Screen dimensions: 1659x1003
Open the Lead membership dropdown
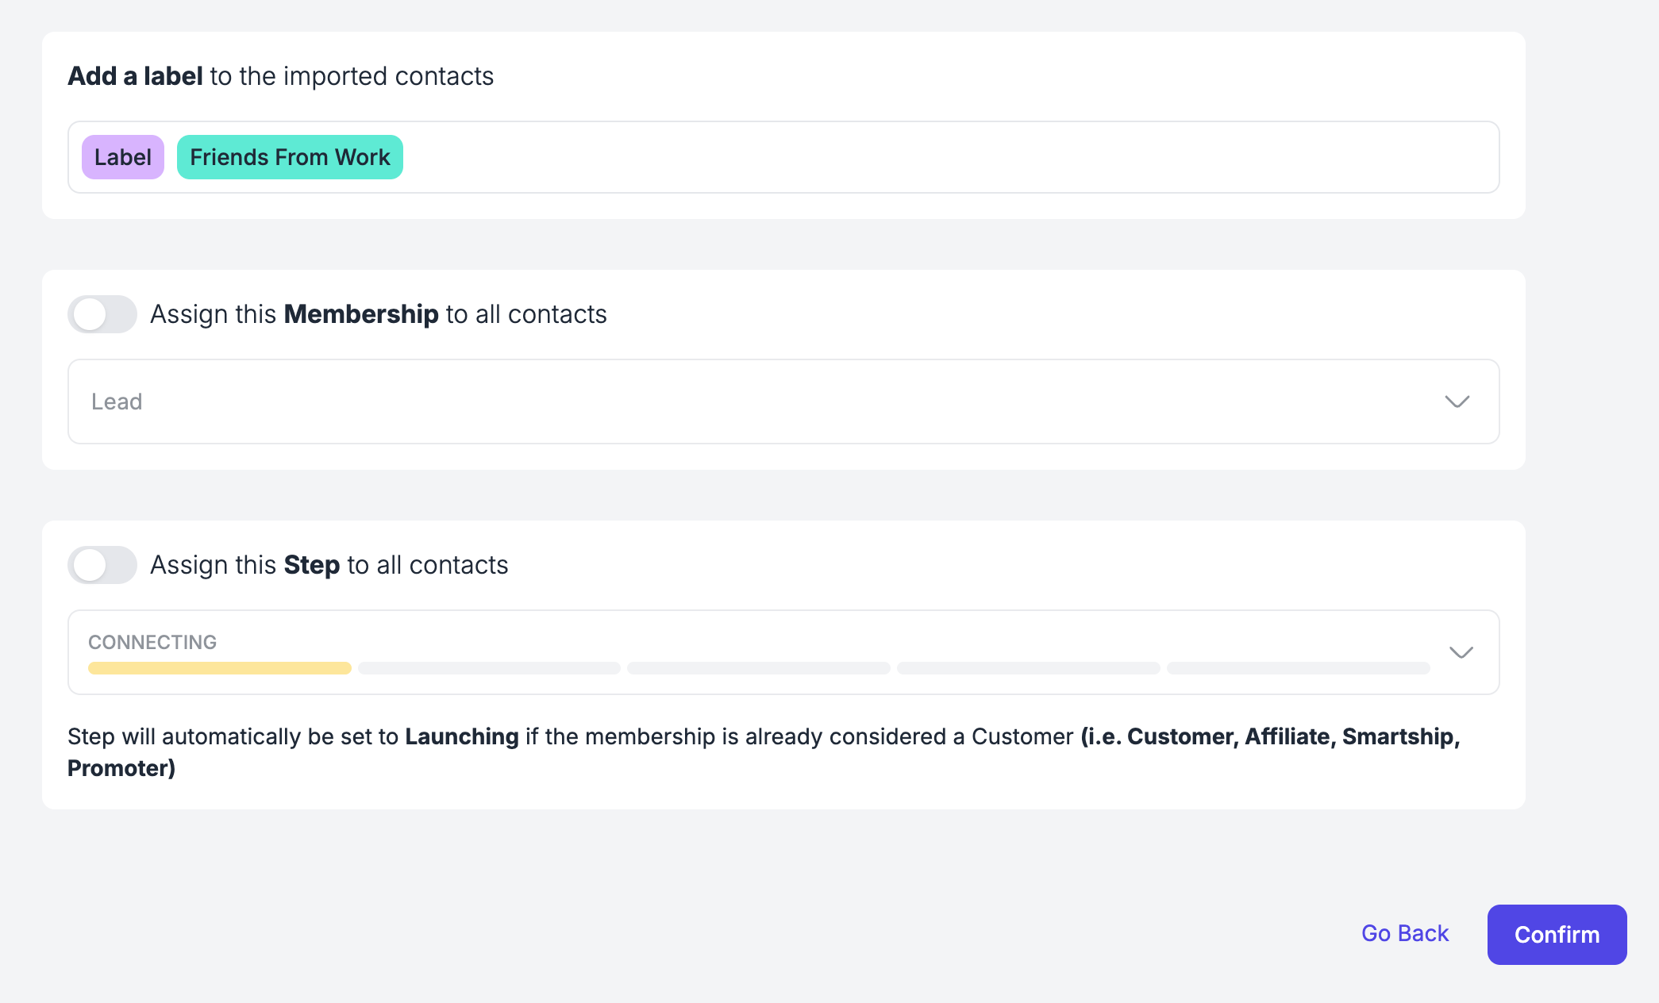tap(762, 402)
